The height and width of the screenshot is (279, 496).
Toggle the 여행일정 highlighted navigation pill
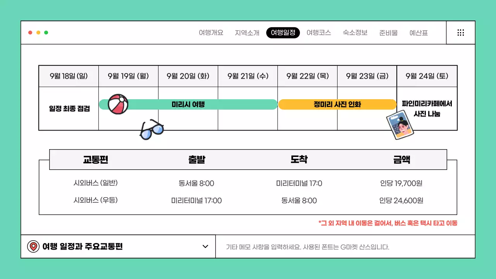(x=283, y=33)
